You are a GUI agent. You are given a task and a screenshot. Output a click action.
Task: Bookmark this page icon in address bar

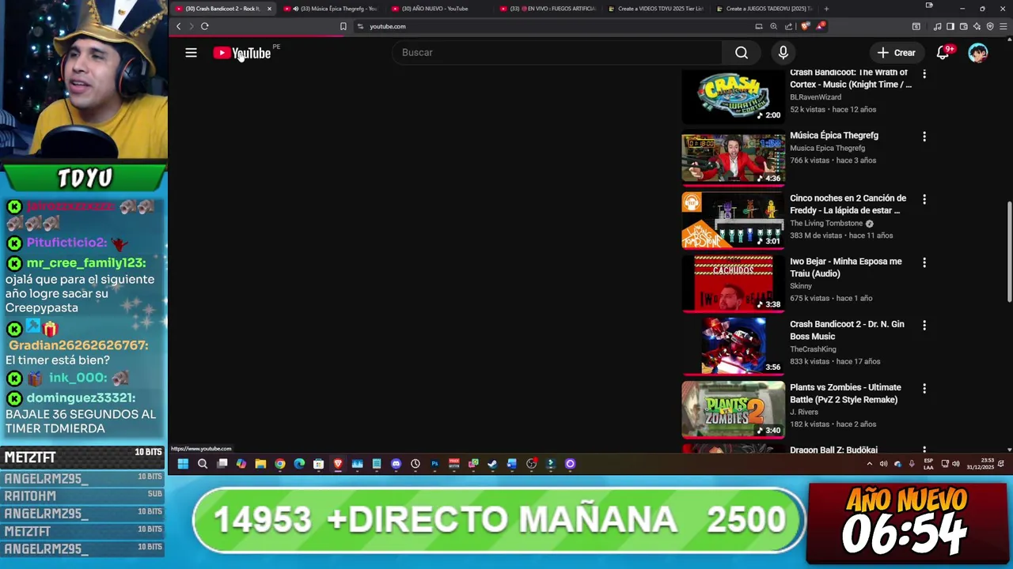[x=343, y=26]
